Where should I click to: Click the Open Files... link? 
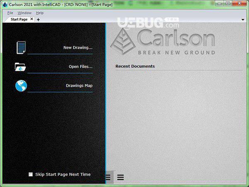pyautogui.click(x=81, y=66)
